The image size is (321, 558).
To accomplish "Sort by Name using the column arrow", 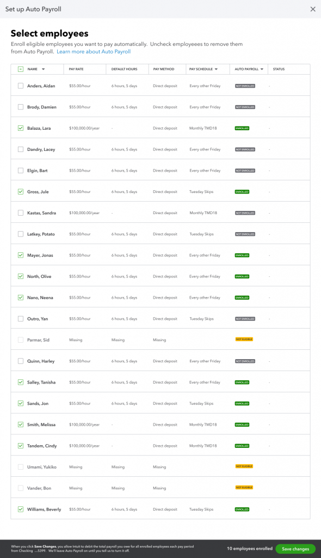I will coord(44,69).
